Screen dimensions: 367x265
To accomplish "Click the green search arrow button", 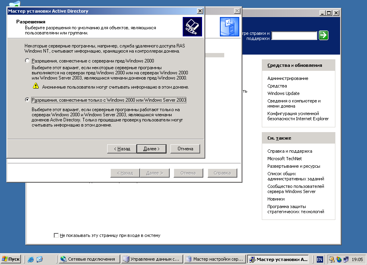I will pyautogui.click(x=323, y=35).
